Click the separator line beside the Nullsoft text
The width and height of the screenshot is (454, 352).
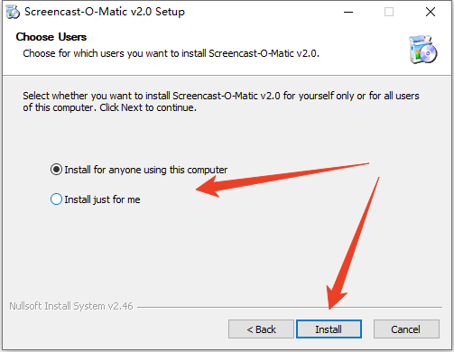tap(290, 307)
